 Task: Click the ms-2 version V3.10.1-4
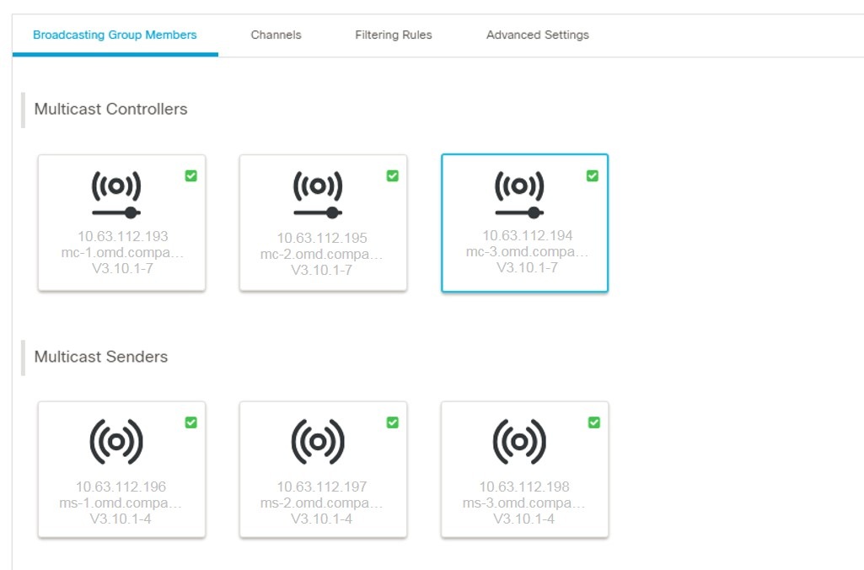[x=322, y=519]
